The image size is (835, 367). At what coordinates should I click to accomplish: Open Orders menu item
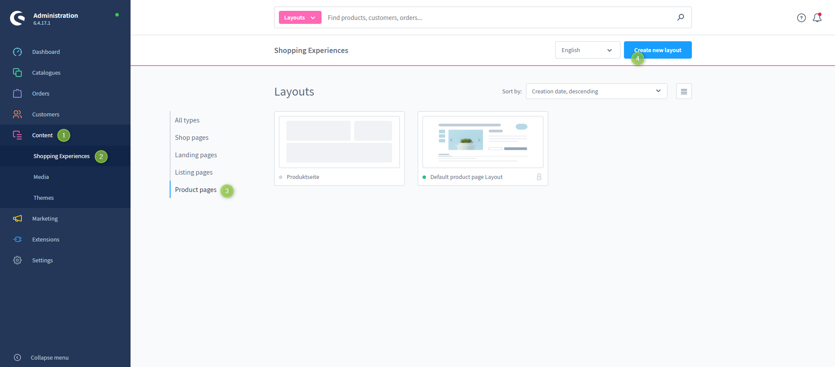pos(41,93)
